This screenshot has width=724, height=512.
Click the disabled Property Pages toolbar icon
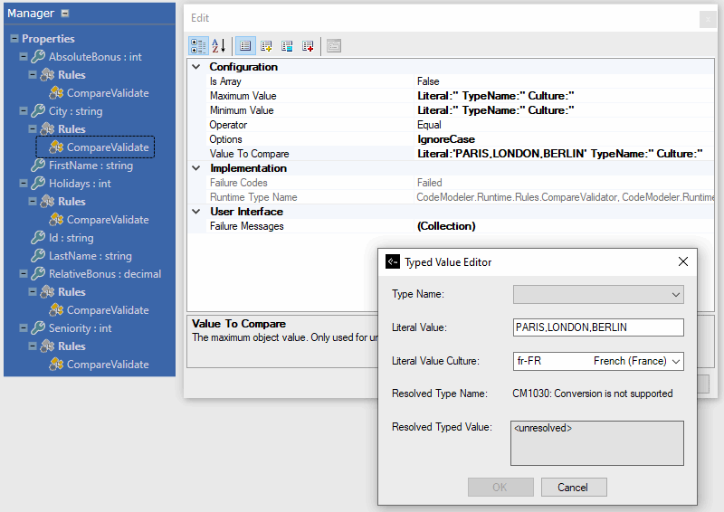(334, 46)
